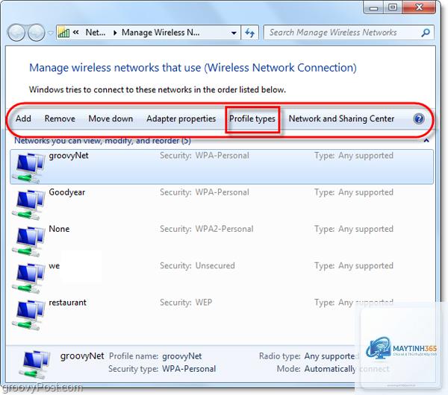Click the magnifier search icon
Viewport: 448px width, 395px height.
[426, 33]
